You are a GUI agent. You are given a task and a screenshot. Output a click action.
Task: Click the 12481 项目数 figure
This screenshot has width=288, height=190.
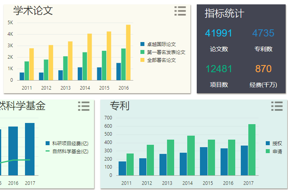click(219, 69)
